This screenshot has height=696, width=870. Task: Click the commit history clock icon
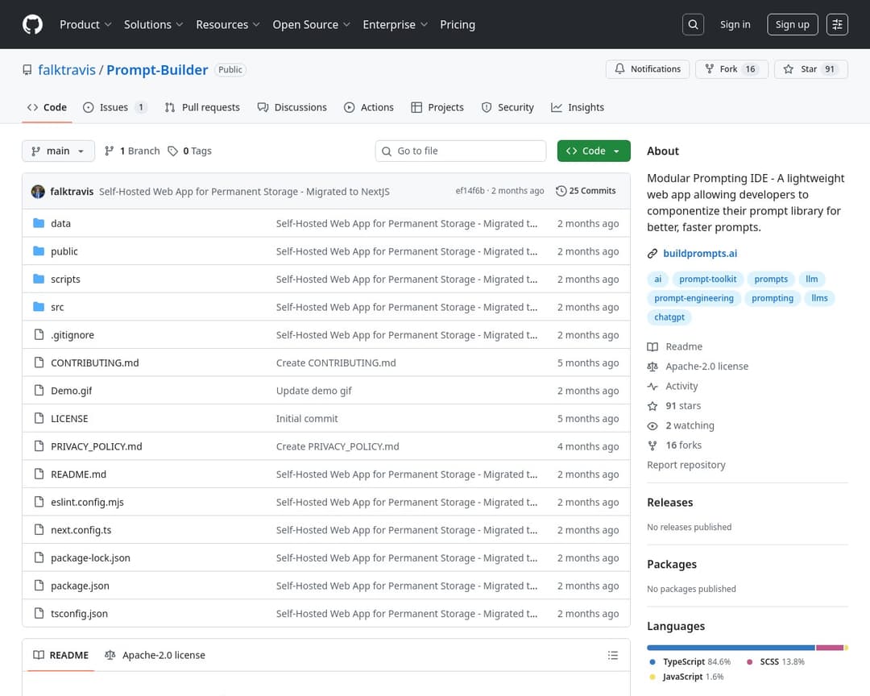coord(561,191)
